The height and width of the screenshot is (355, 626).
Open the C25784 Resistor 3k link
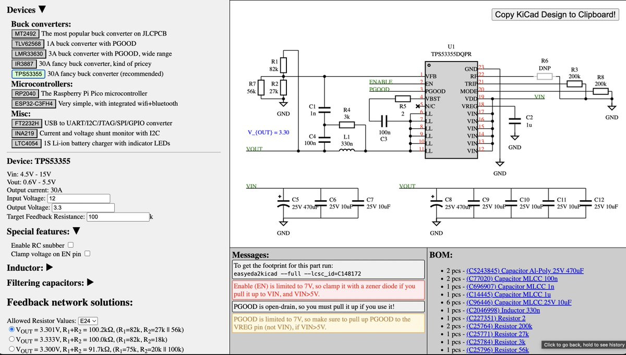click(496, 341)
